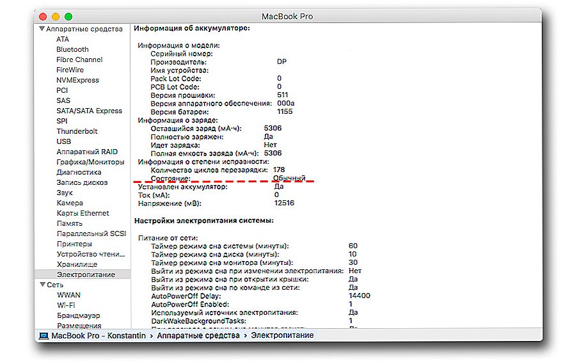Click Полная емкость заряда value 5306
Viewport: 577px width, 364px height.
[273, 153]
